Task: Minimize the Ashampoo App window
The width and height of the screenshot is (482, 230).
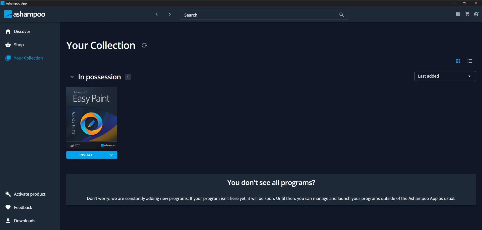Action: (453, 3)
